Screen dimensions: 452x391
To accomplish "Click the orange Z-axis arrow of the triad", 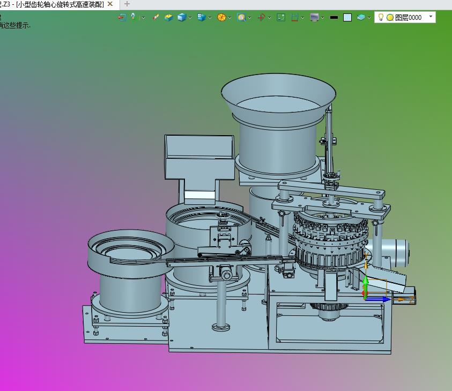I will tap(404, 299).
